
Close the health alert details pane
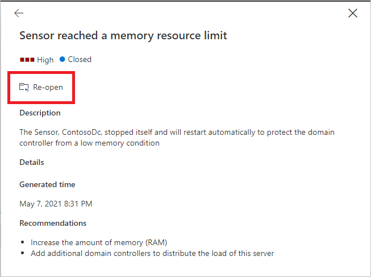point(353,13)
